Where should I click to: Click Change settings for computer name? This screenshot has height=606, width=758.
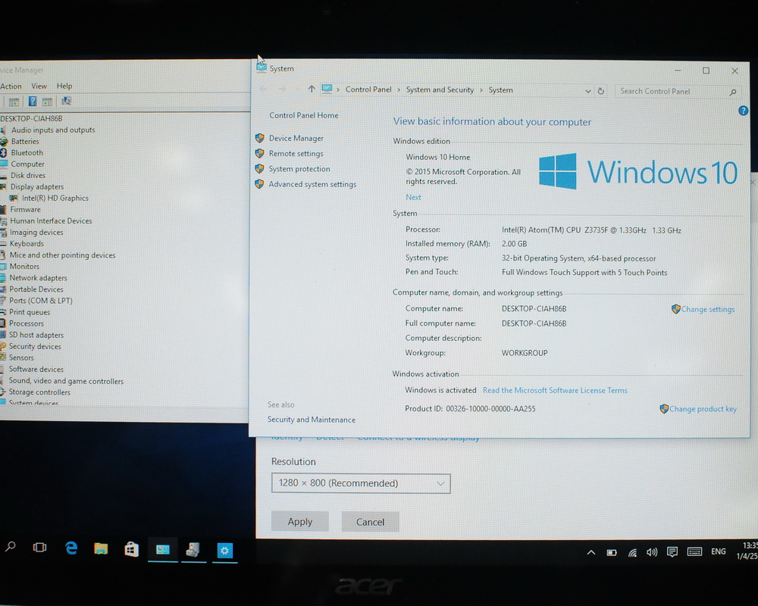(708, 309)
